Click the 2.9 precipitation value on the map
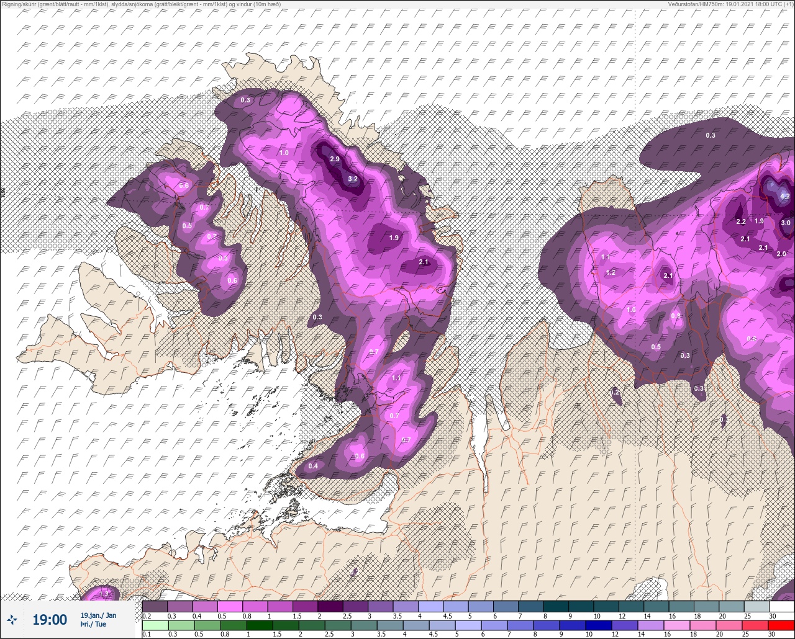The image size is (795, 639). click(335, 159)
